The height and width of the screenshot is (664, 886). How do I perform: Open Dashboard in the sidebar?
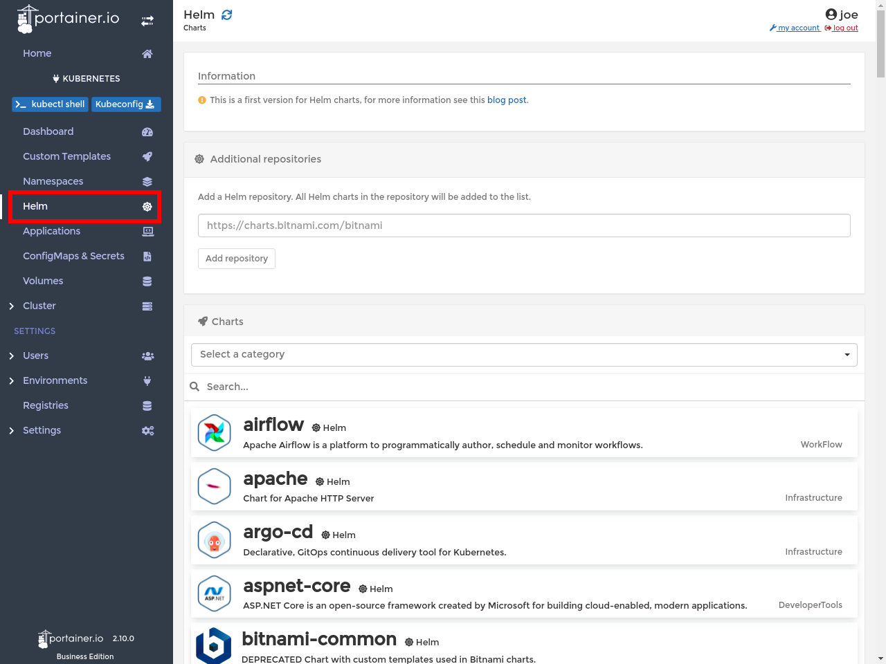pos(48,131)
